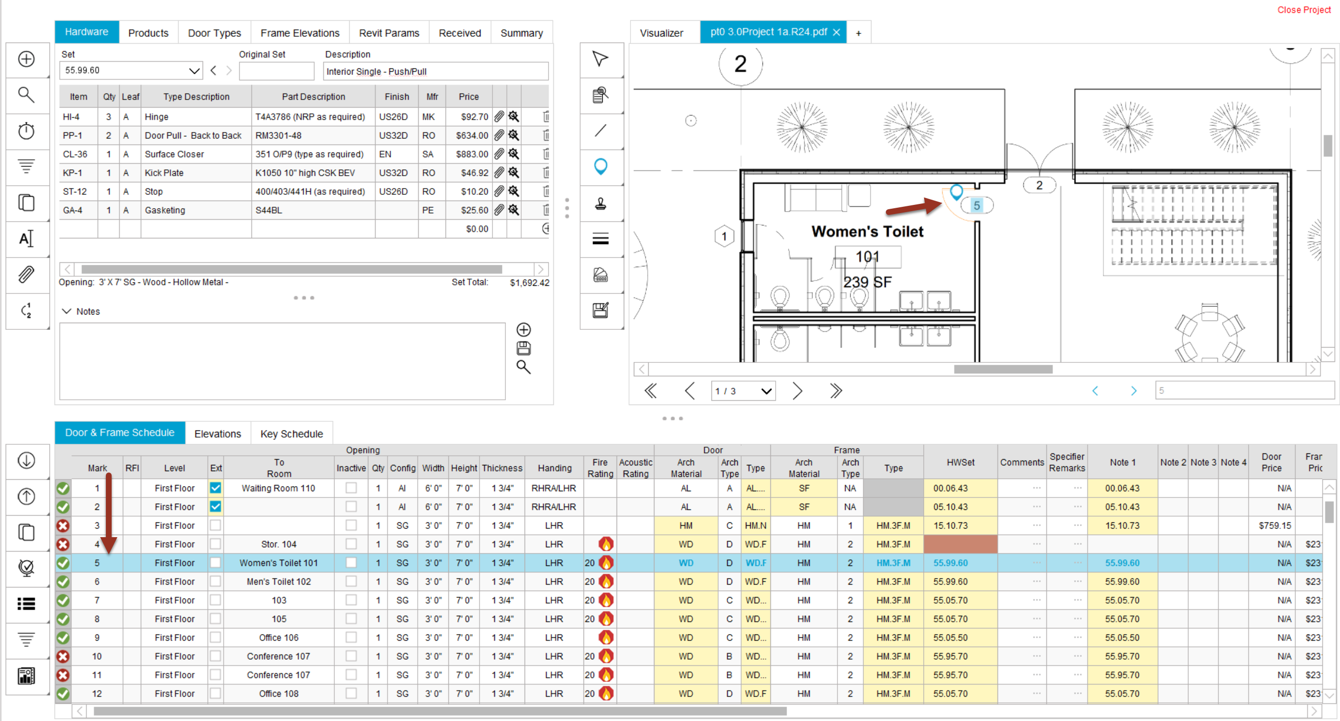The width and height of the screenshot is (1340, 721).
Task: Click the move down arrow icon in schedule sidebar
Action: coord(26,460)
